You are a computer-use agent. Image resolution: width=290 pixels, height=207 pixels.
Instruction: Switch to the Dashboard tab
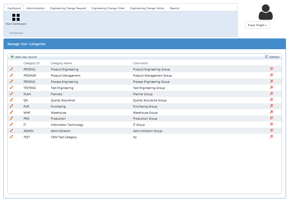pyautogui.click(x=14, y=8)
